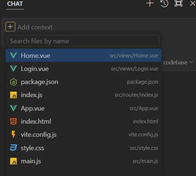Click the HTML5 icon beside index.html
Screen dimensions: 196x176
[13, 121]
